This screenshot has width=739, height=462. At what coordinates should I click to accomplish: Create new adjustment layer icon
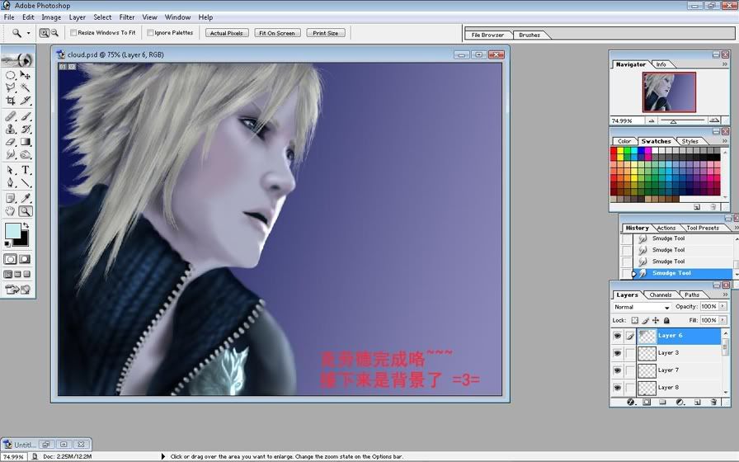[680, 402]
